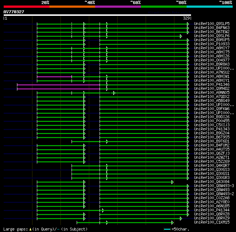
Task: Click the green alignment bar for B9T6D1
Action: 130,141
